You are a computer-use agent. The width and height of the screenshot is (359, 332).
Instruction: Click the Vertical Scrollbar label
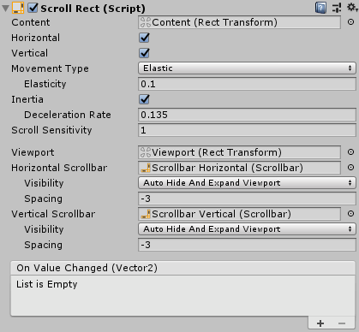(53, 214)
